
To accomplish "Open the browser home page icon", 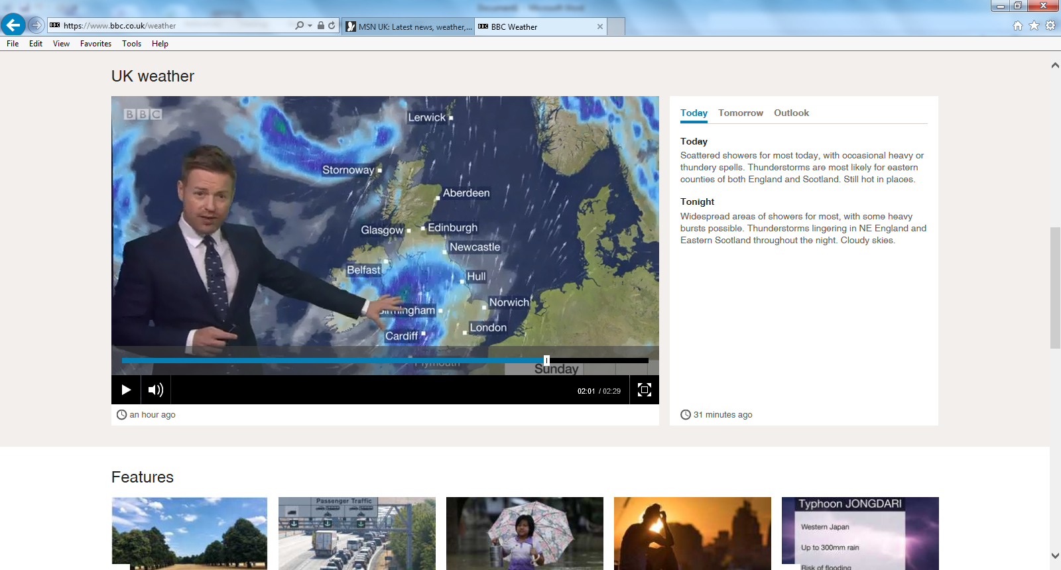I will click(x=1018, y=26).
